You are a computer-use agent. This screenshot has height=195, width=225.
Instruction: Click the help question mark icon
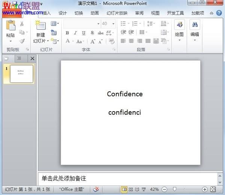click(x=219, y=13)
